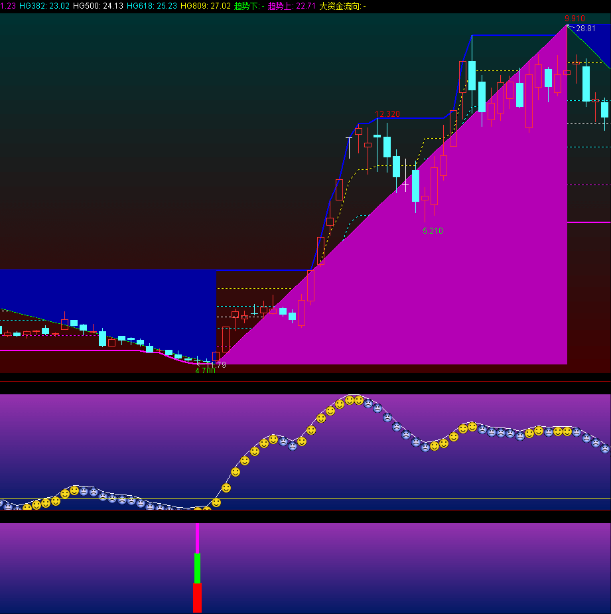This screenshot has width=611, height=614.
Task: Click lowest blue sad face after main peak
Action: point(425,447)
